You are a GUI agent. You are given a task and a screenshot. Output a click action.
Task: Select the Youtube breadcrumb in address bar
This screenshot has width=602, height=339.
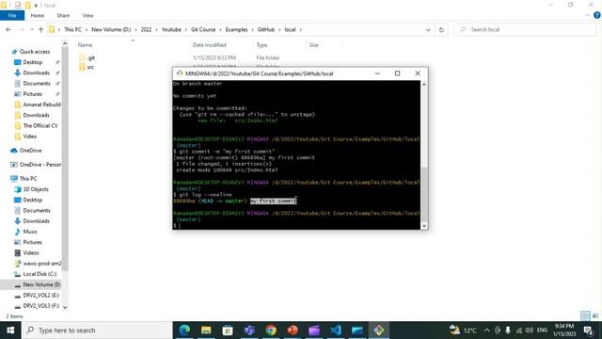171,29
